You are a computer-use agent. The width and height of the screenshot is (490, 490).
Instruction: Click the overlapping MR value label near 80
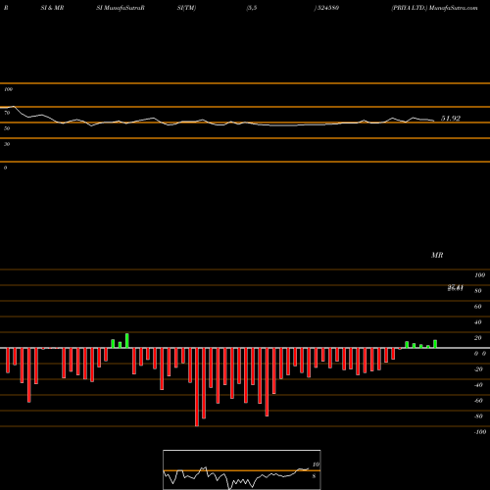(x=456, y=288)
